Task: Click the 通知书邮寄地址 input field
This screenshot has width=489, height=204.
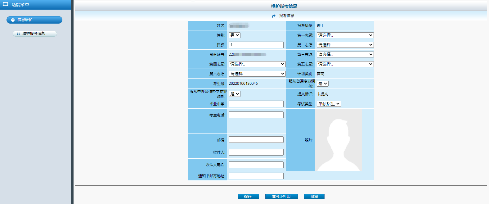Action: click(x=256, y=176)
